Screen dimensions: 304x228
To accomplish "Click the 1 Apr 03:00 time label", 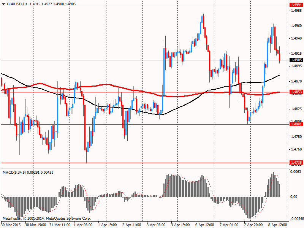I will [x=83, y=225].
